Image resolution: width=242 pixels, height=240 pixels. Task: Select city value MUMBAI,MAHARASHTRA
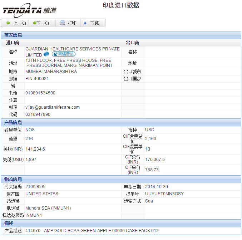click(51, 72)
